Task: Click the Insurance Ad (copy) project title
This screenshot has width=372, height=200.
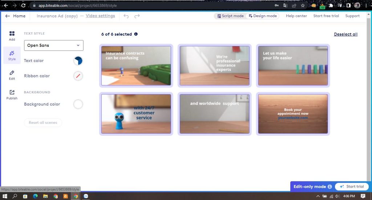Action: click(x=57, y=16)
